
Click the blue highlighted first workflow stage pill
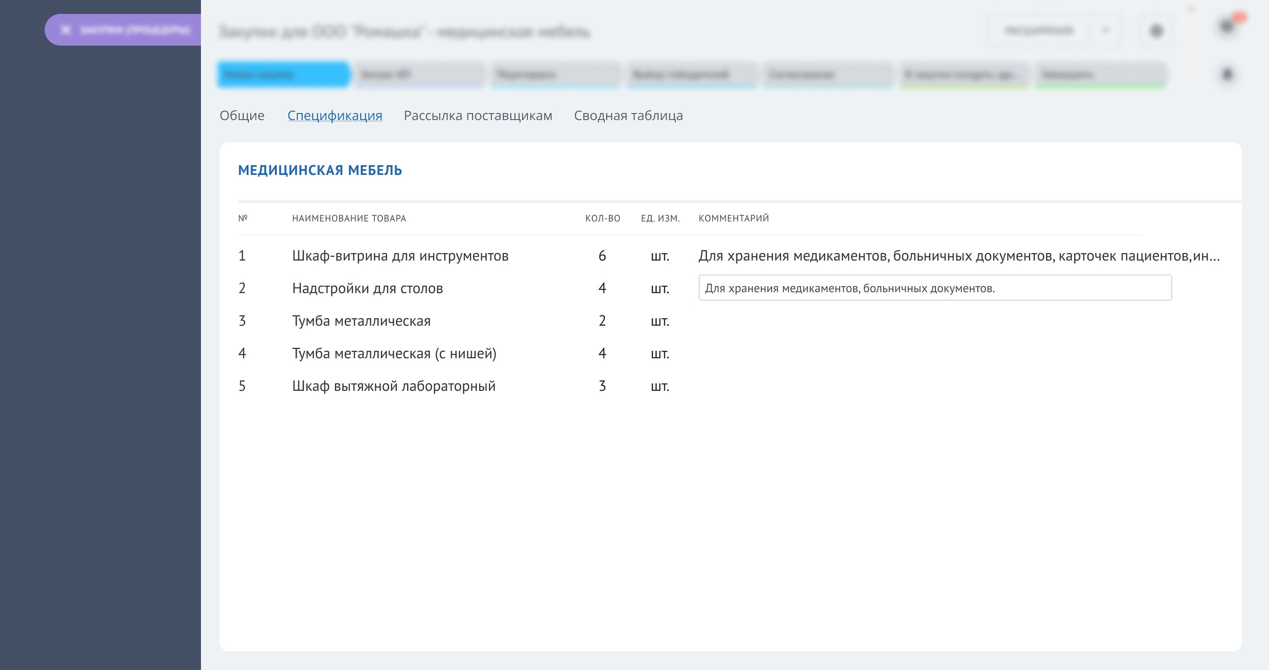coord(284,74)
